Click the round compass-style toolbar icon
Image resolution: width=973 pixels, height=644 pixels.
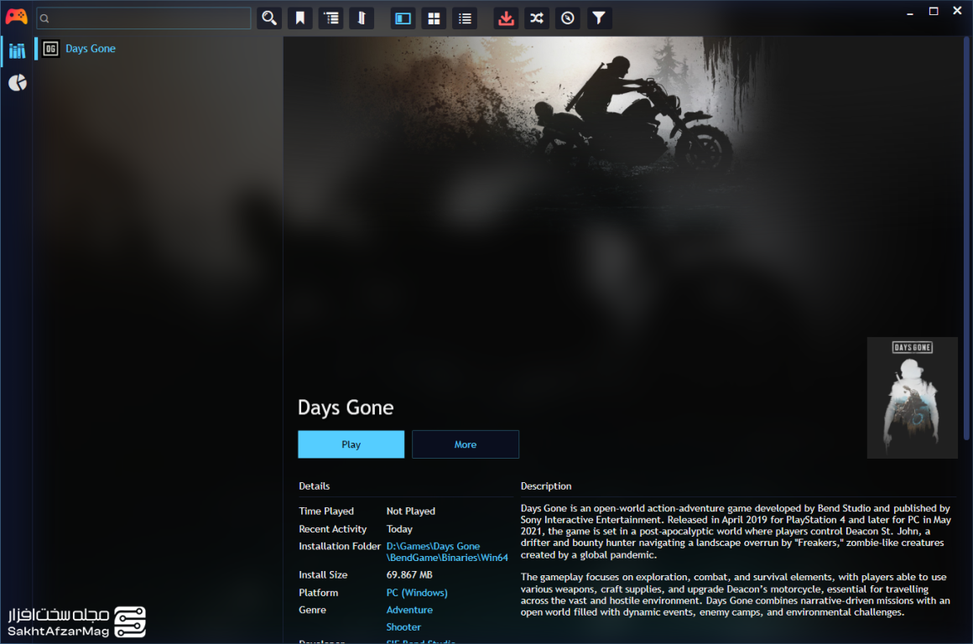click(x=568, y=18)
